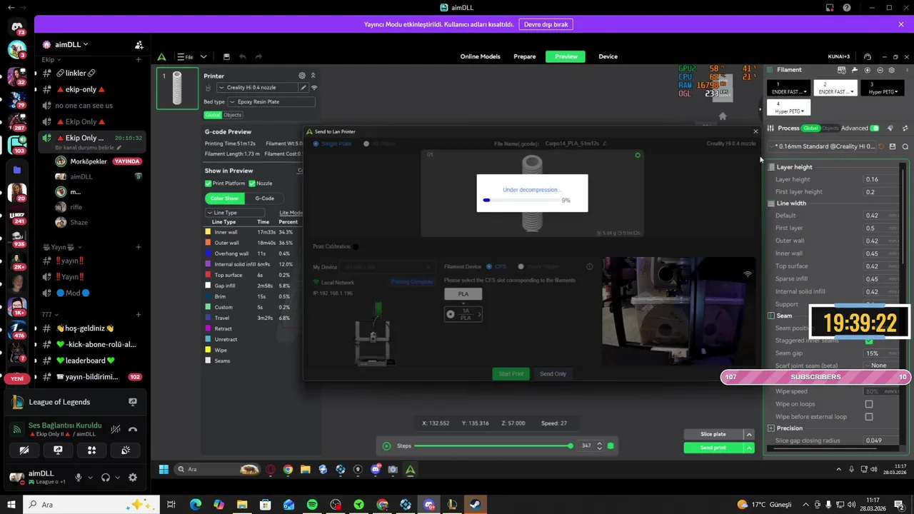Open filament settings gear icon
Screen dimensions: 914x514
click(x=892, y=70)
